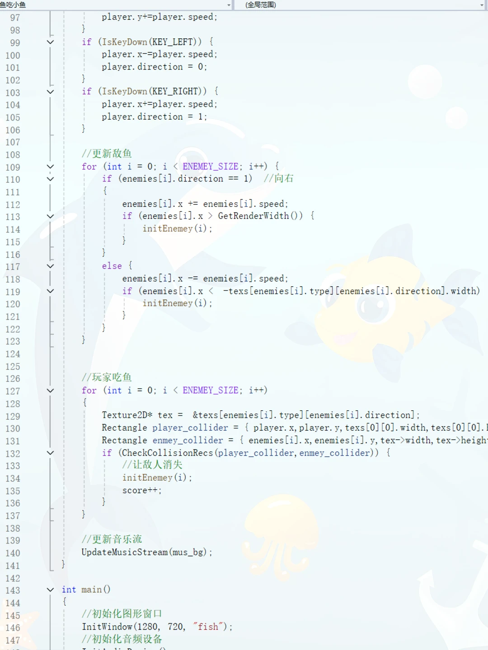
Task: Collapse the direction == 1 if block at line 110
Action: pos(50,179)
